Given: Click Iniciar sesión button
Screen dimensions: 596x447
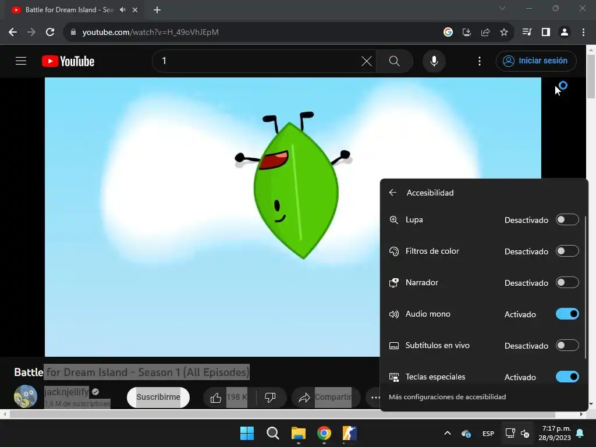Looking at the screenshot, I should coord(536,61).
